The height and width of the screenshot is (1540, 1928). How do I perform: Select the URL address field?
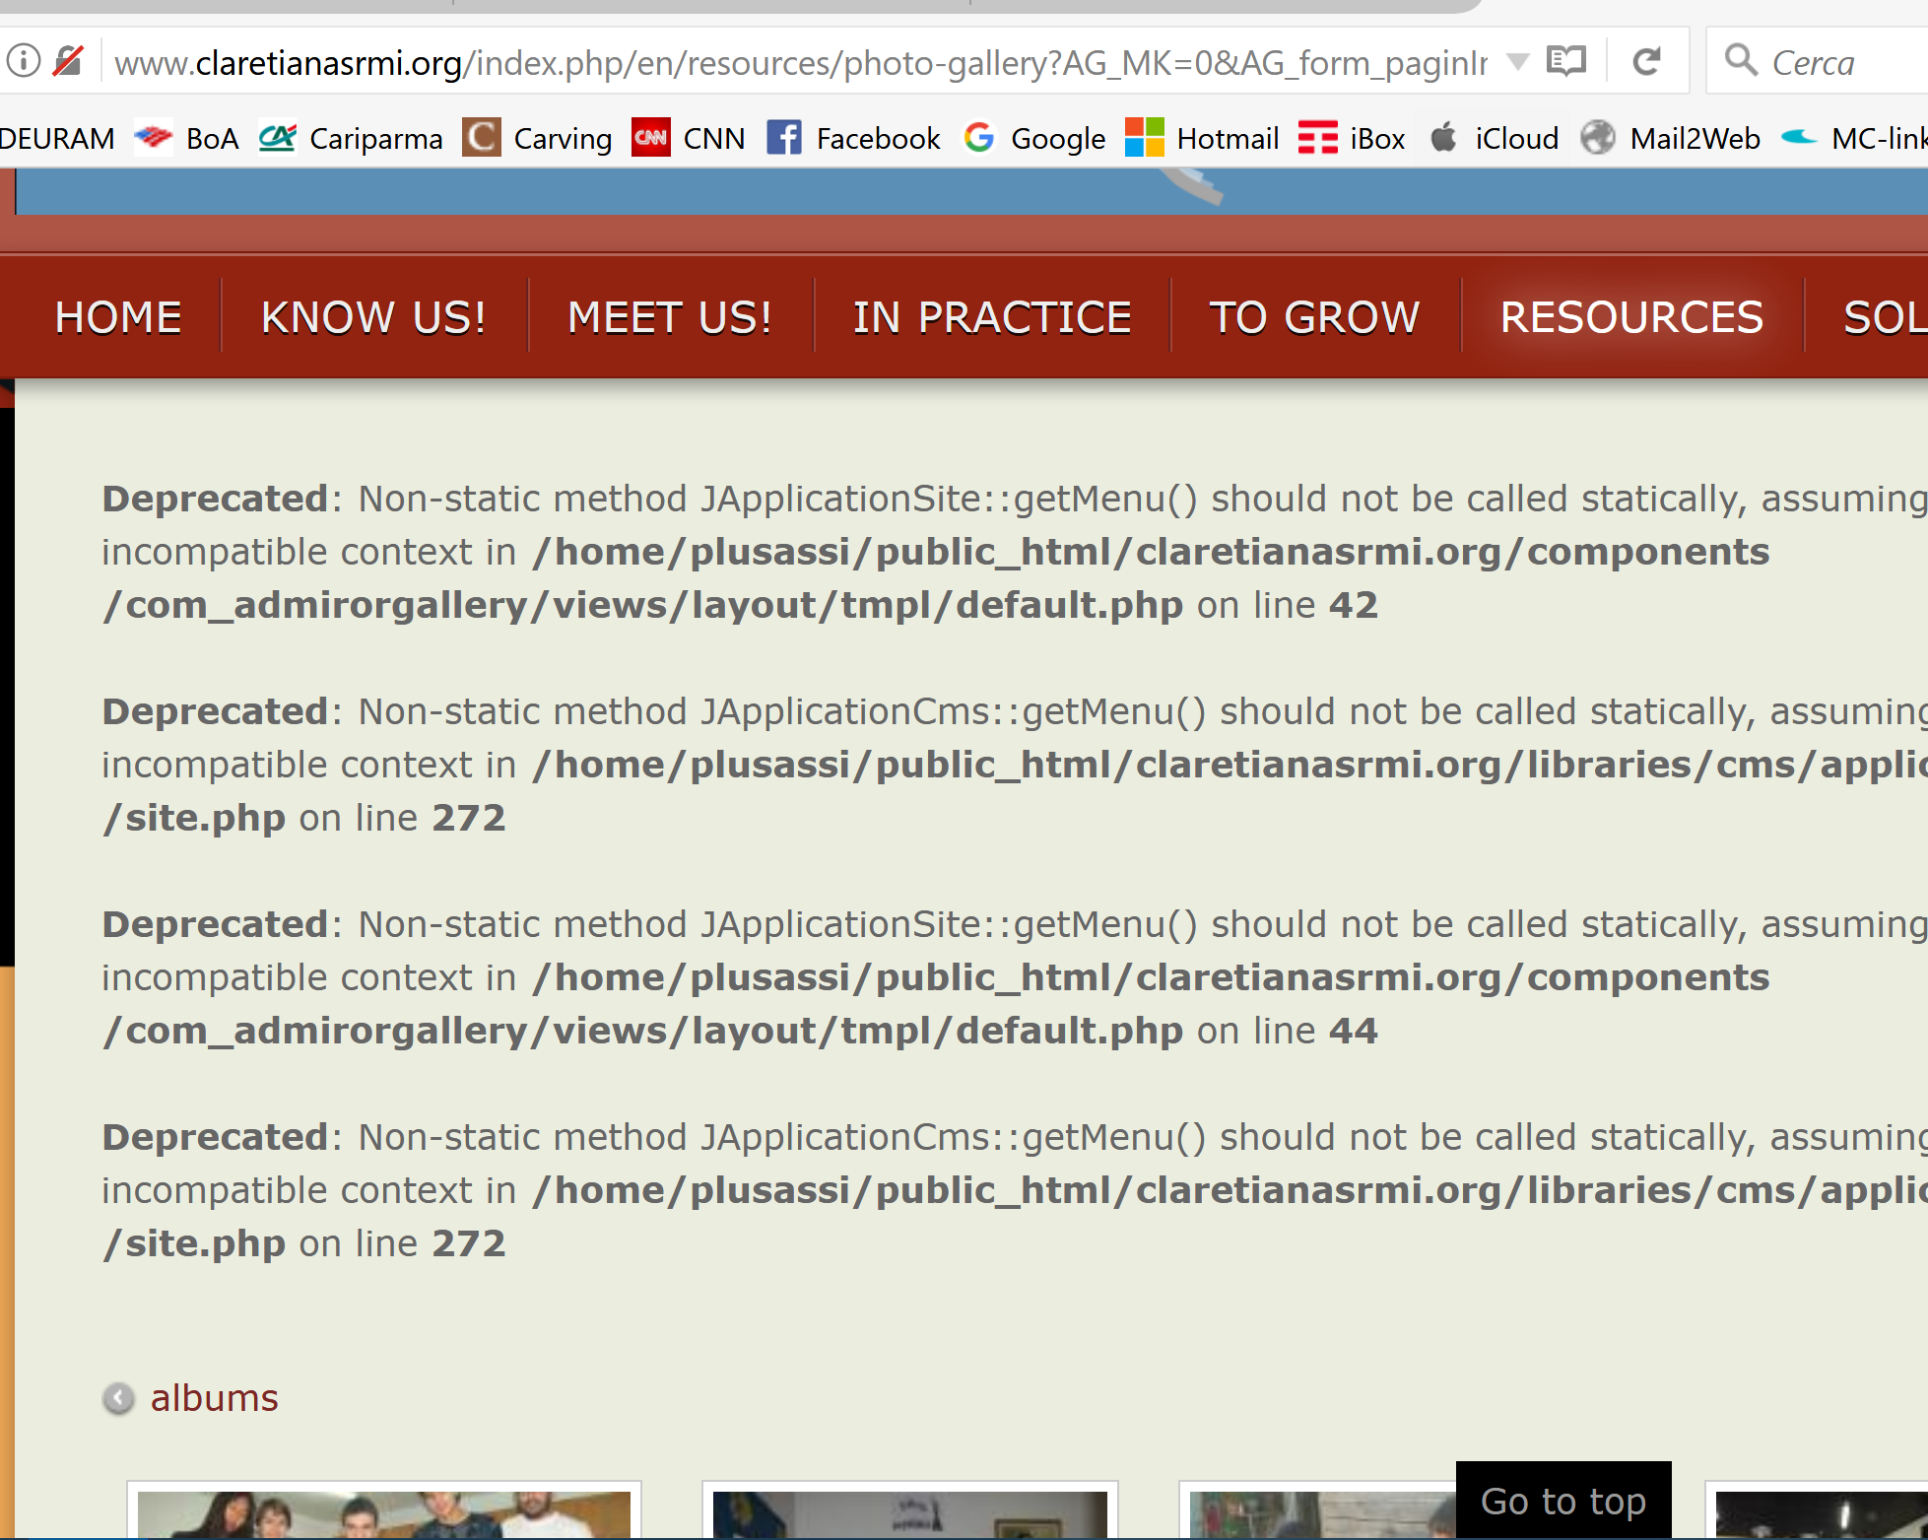pyautogui.click(x=800, y=62)
